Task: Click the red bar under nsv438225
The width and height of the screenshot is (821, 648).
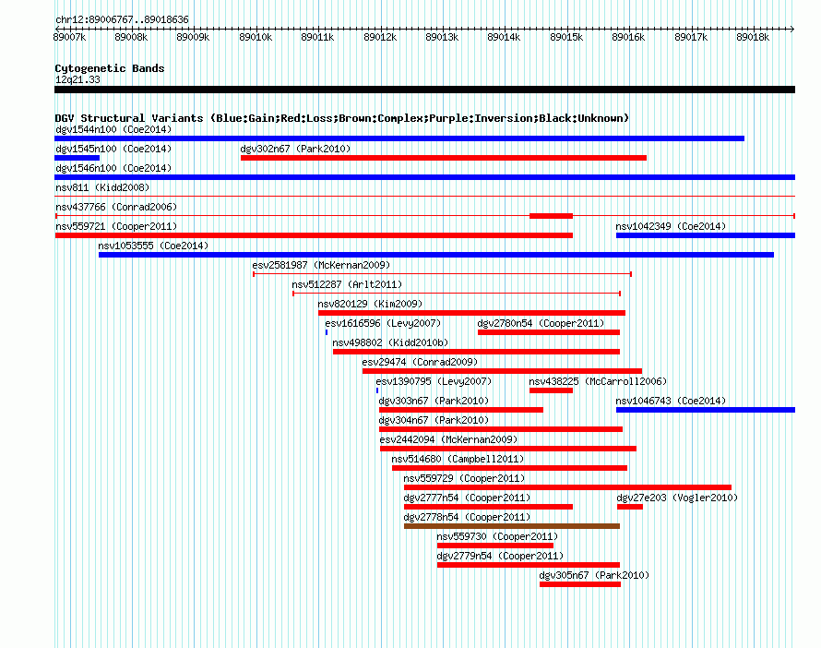Action: pos(552,390)
